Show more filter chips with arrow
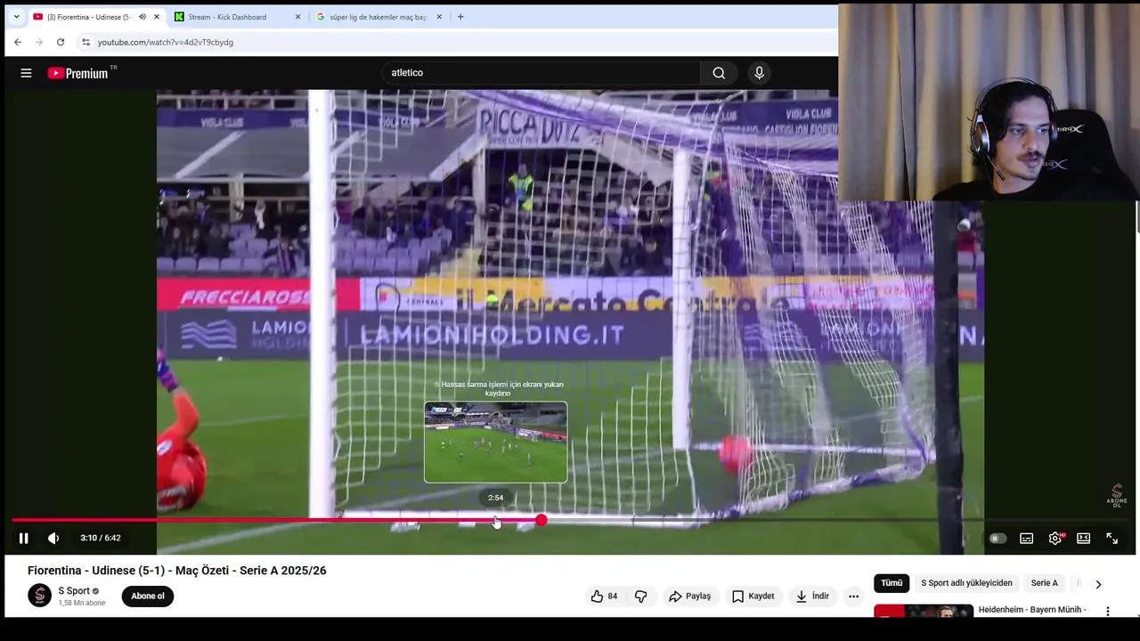This screenshot has height=641, width=1140. pyautogui.click(x=1098, y=584)
